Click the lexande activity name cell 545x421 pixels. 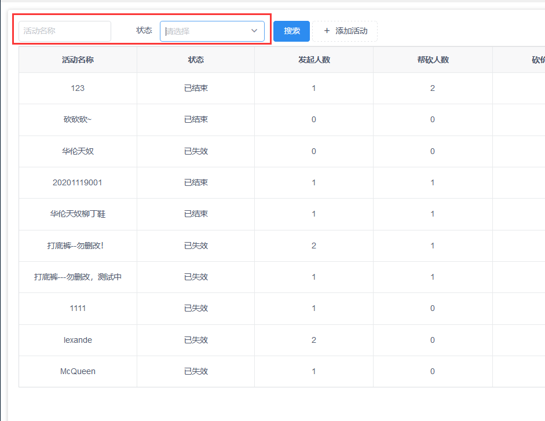coord(78,340)
